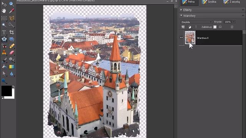Select the Warstwa 0 layer thumbnail
Image resolution: width=246 pixels, height=138 pixels.
[x=190, y=38]
